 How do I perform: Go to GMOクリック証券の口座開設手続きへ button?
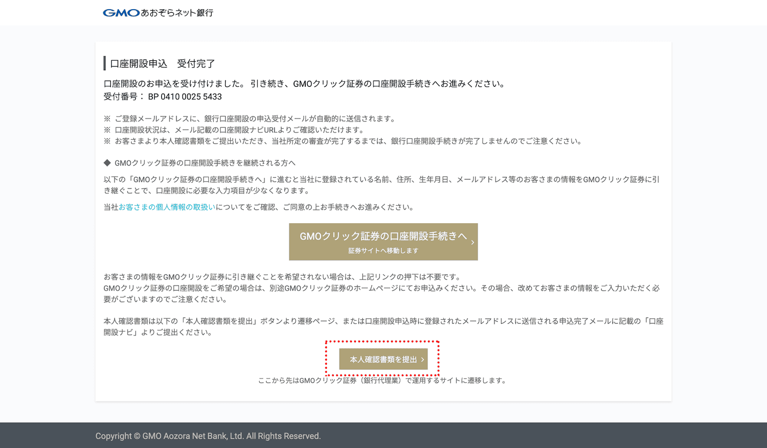pyautogui.click(x=383, y=242)
